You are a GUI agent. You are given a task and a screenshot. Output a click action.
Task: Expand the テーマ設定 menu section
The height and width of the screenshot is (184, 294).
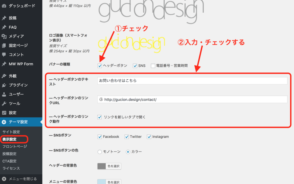(x=18, y=122)
